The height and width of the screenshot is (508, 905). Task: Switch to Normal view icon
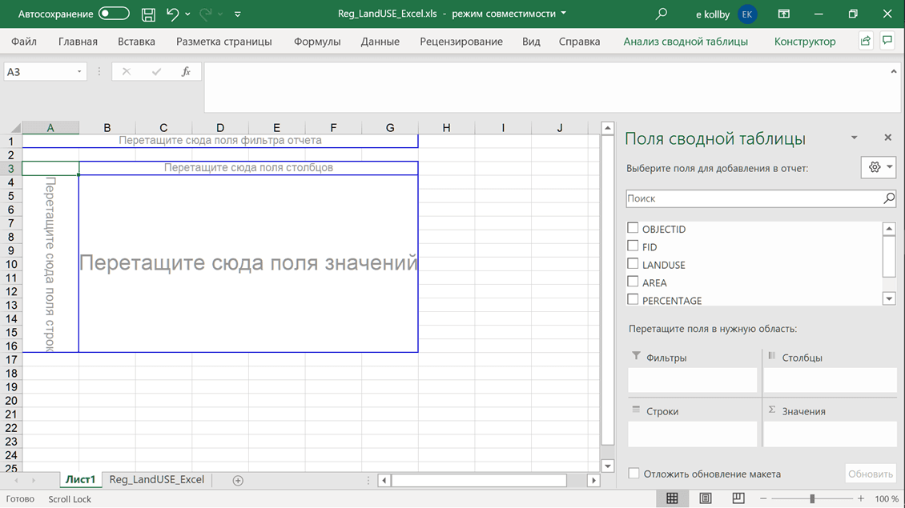(x=672, y=498)
